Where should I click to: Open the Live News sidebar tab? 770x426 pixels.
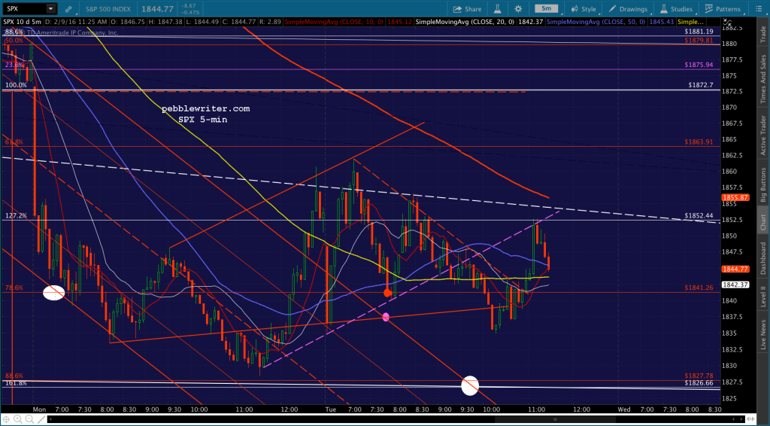click(763, 335)
